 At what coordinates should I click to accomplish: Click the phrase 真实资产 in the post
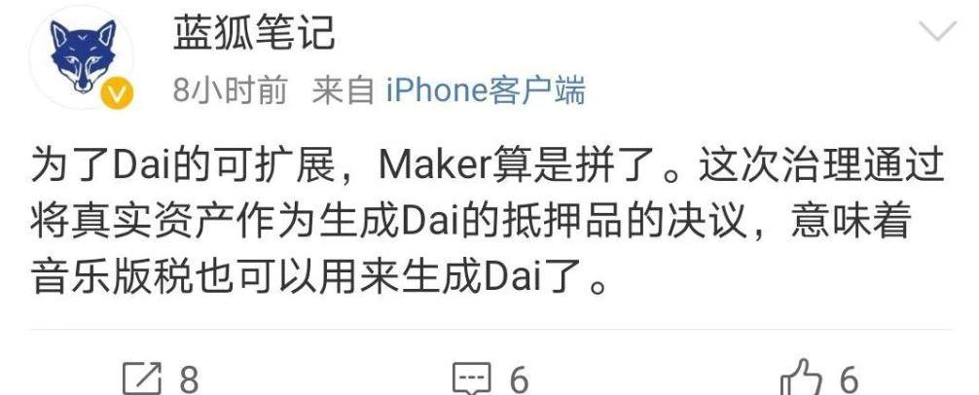(153, 222)
